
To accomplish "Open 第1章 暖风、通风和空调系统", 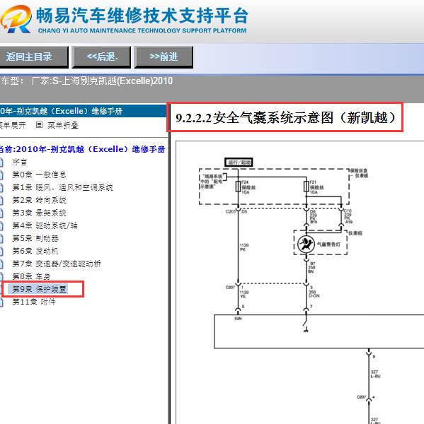I will coord(62,188).
